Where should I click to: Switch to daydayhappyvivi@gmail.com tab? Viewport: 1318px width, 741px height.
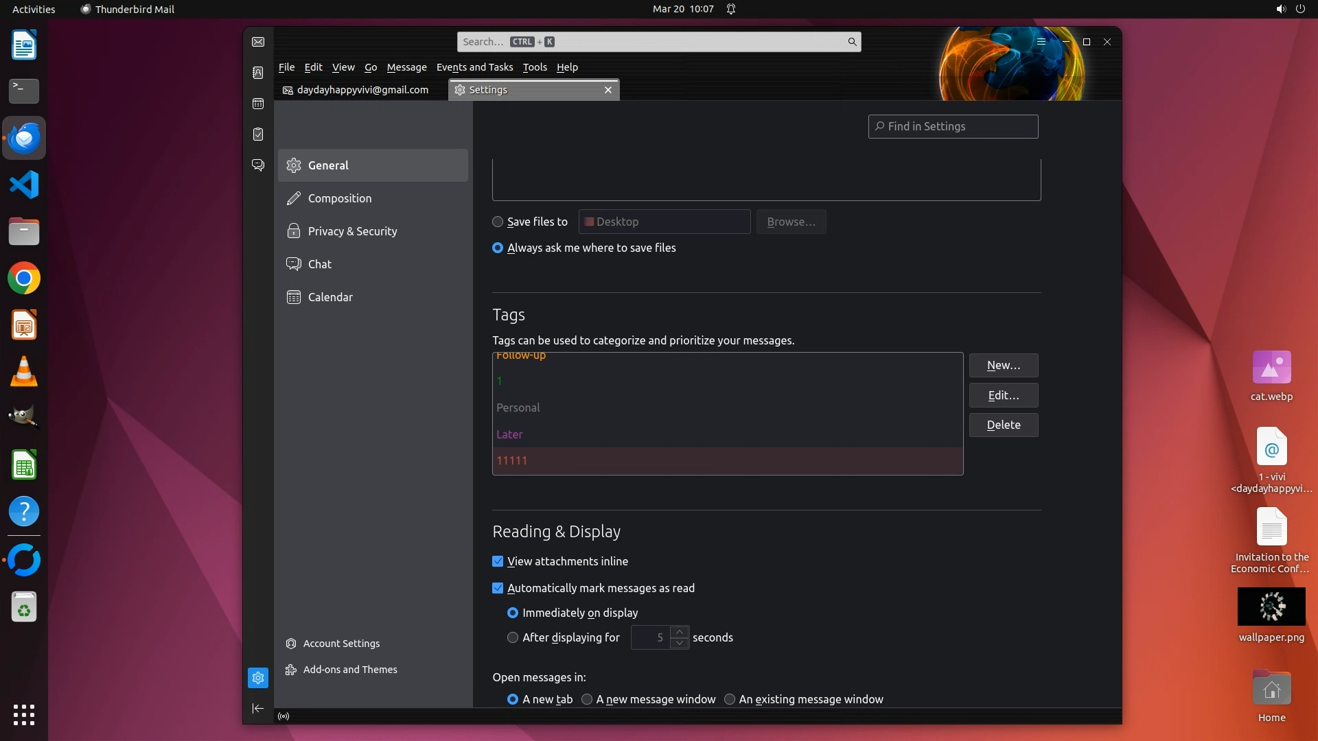point(362,90)
